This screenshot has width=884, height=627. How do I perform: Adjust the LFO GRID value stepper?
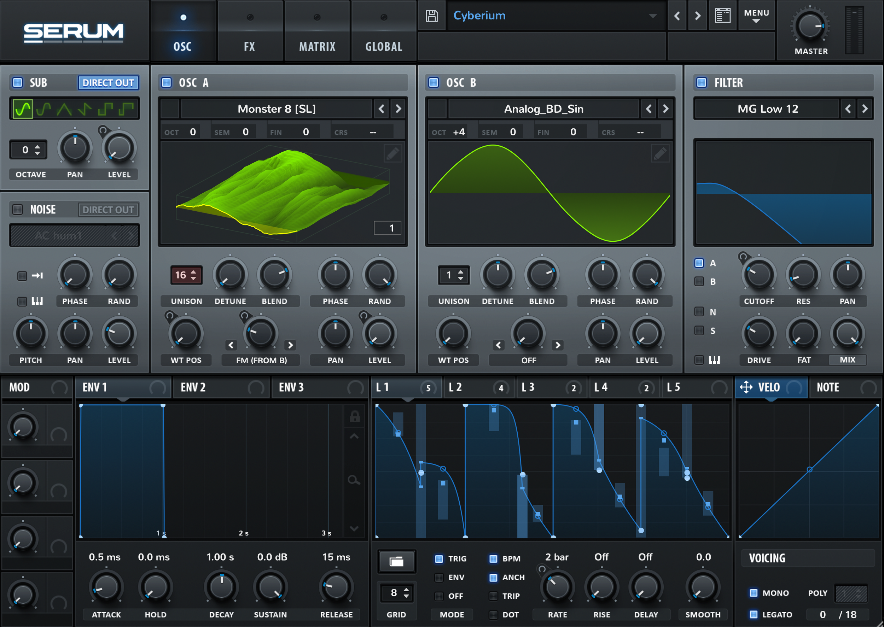(397, 593)
